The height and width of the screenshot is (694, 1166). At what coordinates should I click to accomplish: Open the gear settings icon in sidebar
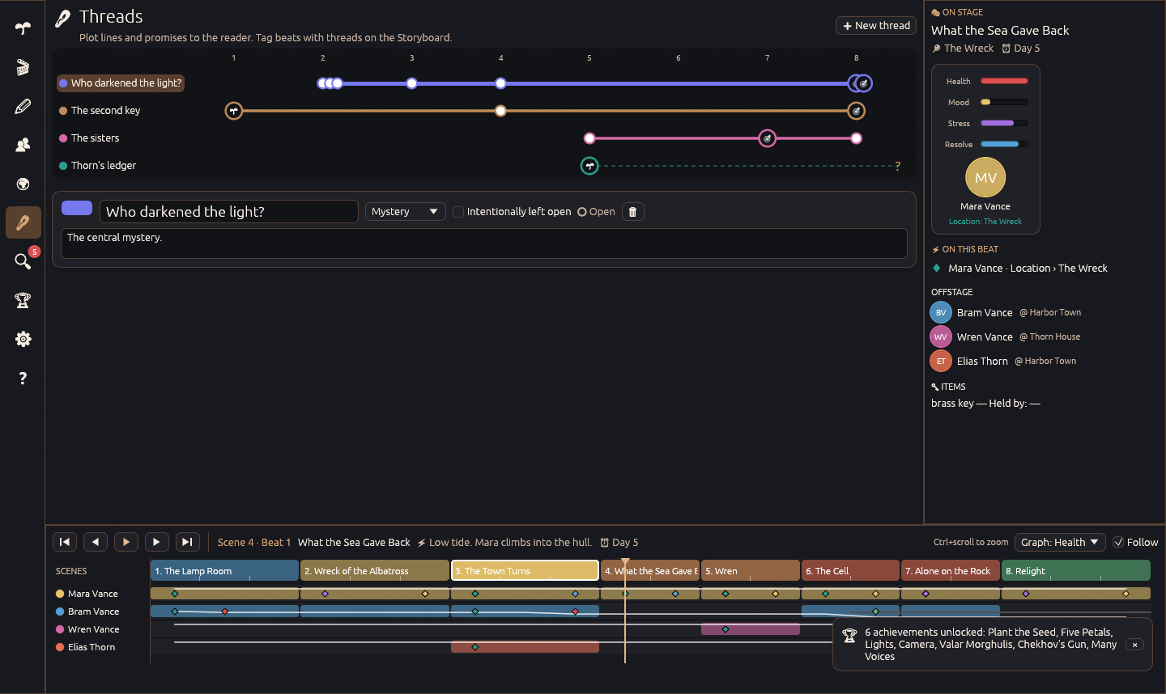(23, 339)
